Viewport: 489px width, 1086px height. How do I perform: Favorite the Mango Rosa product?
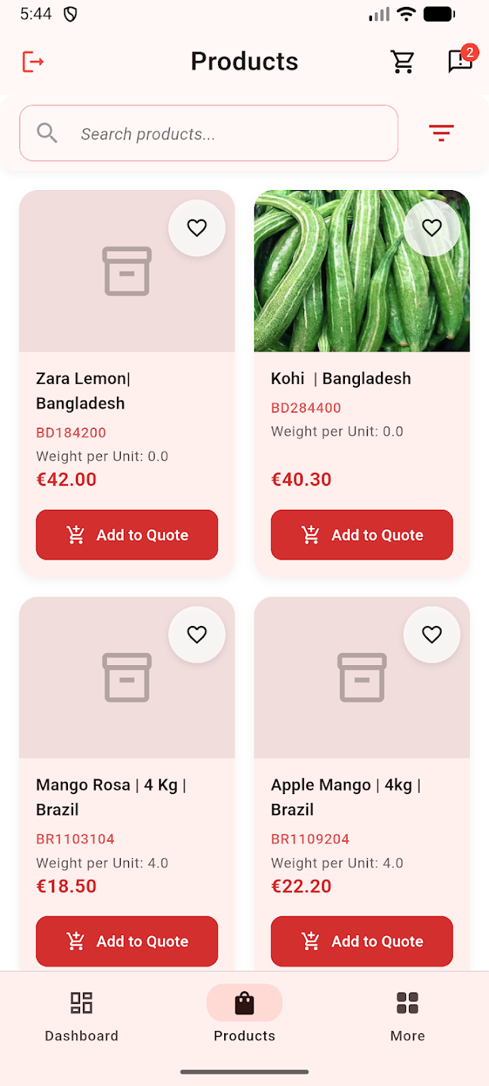196,635
